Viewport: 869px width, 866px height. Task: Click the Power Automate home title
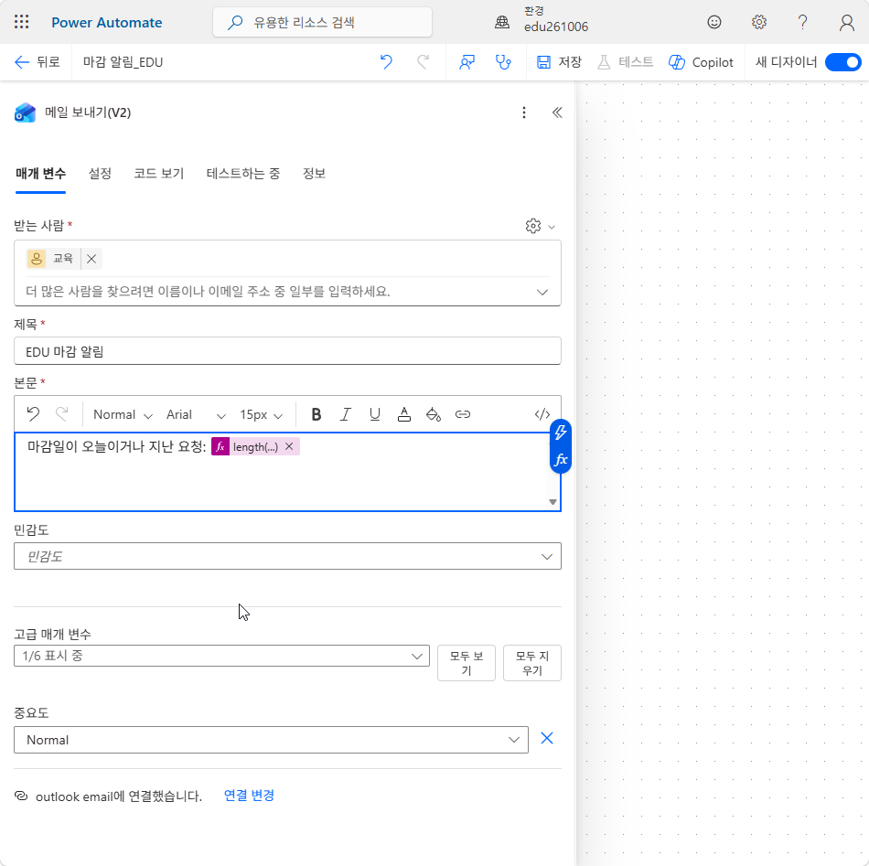(x=106, y=23)
